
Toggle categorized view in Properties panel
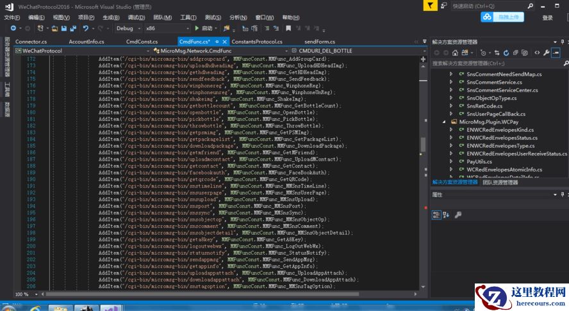[x=437, y=215]
